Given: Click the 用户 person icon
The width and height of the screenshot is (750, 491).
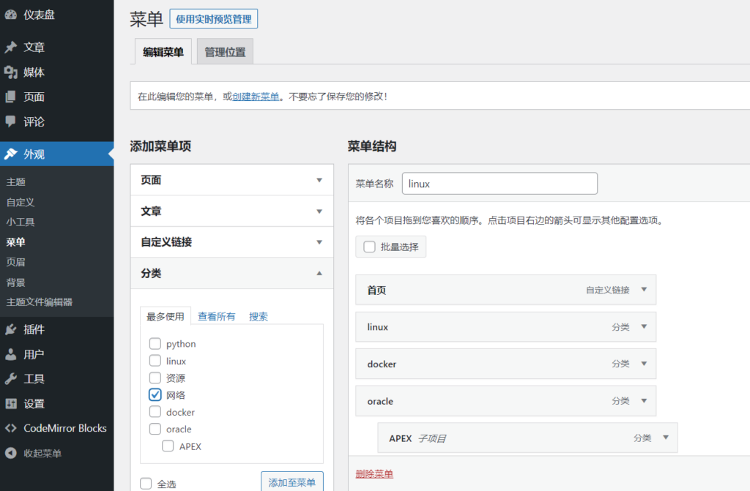Looking at the screenshot, I should click(x=11, y=355).
